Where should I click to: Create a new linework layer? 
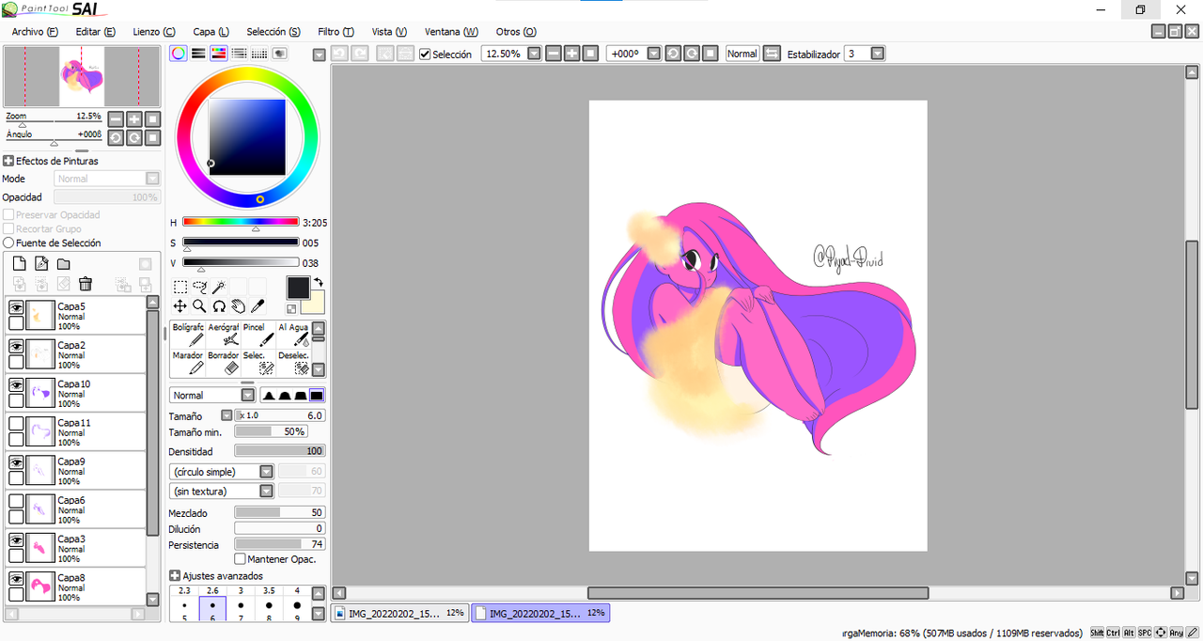pyautogui.click(x=41, y=264)
